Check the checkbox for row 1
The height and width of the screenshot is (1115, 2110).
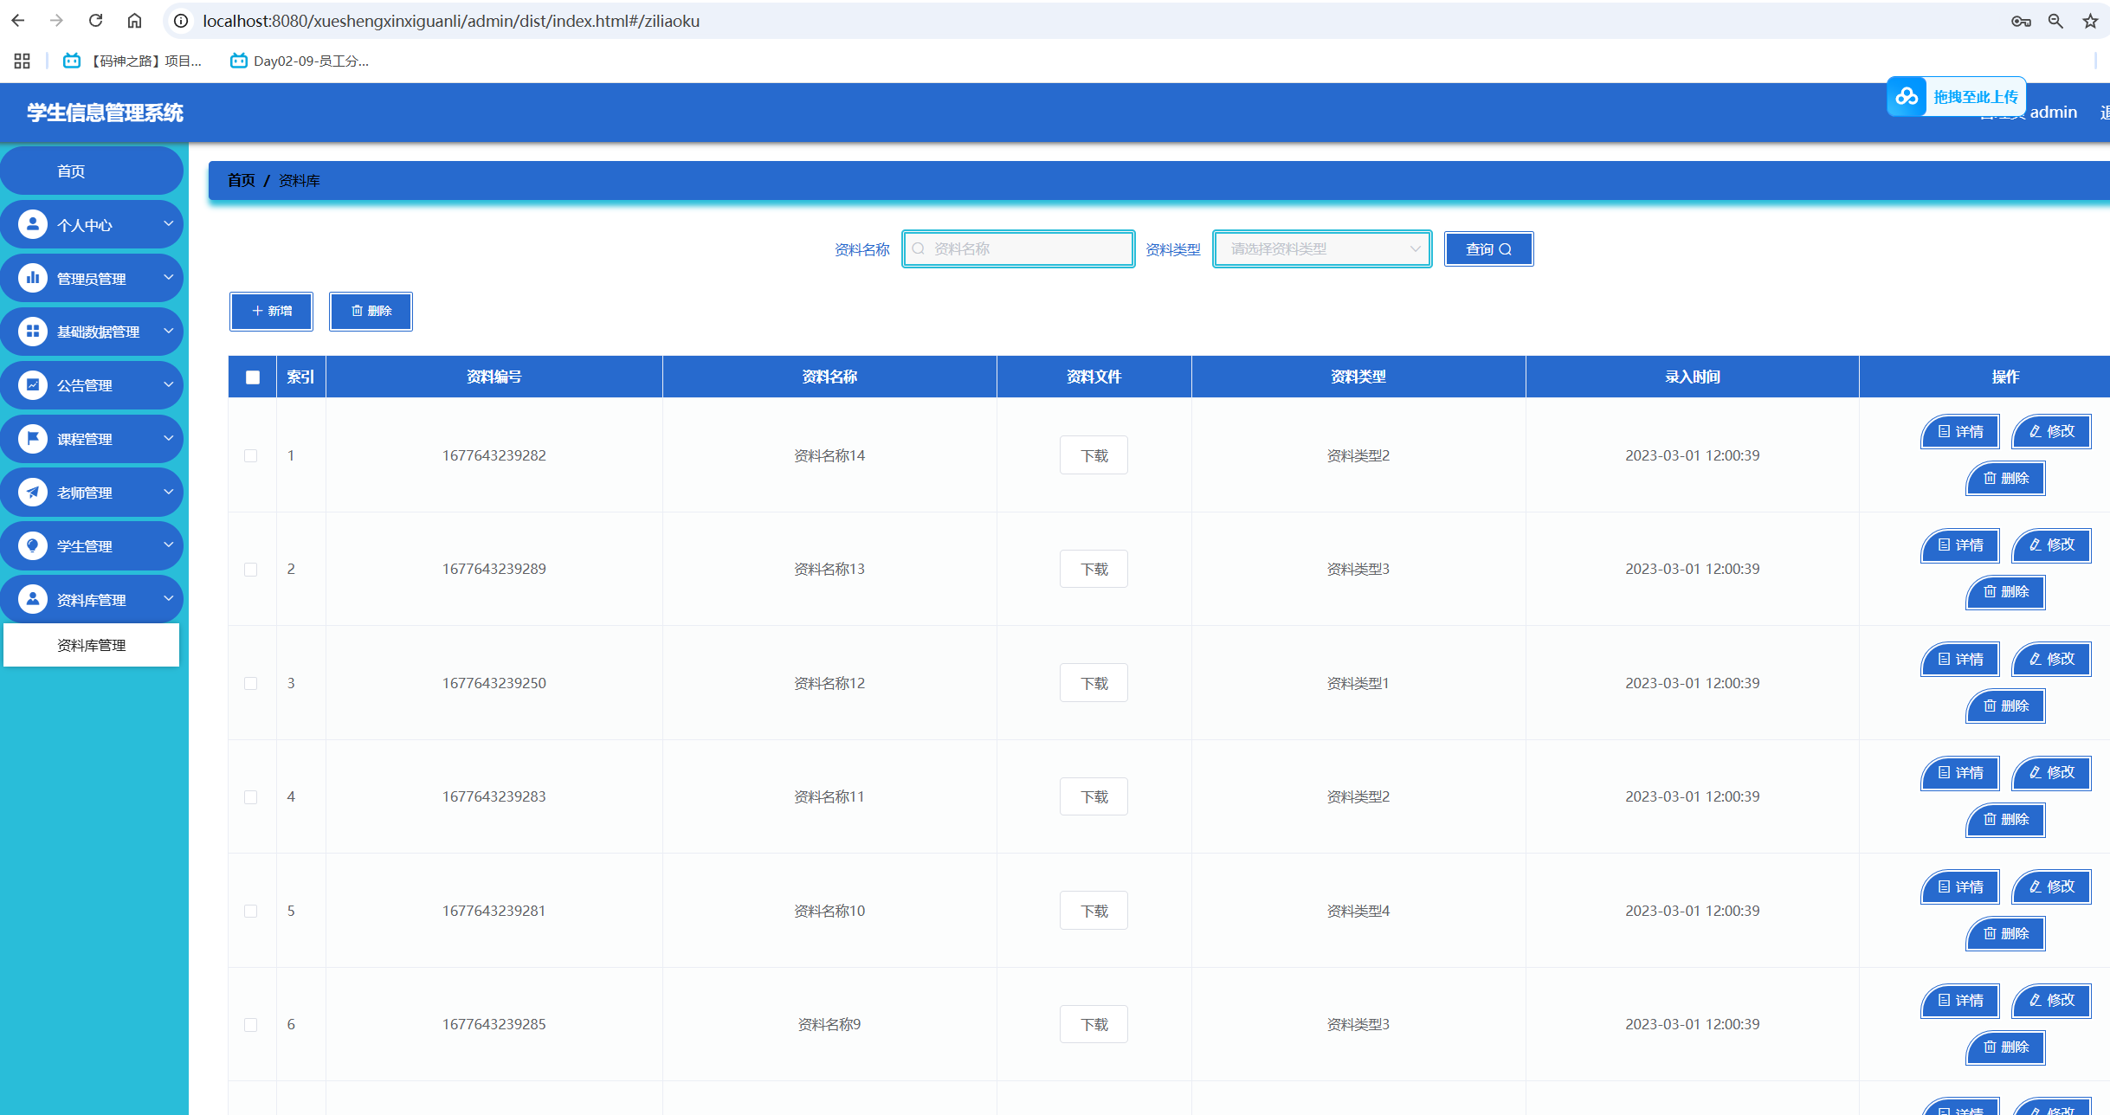(x=251, y=455)
